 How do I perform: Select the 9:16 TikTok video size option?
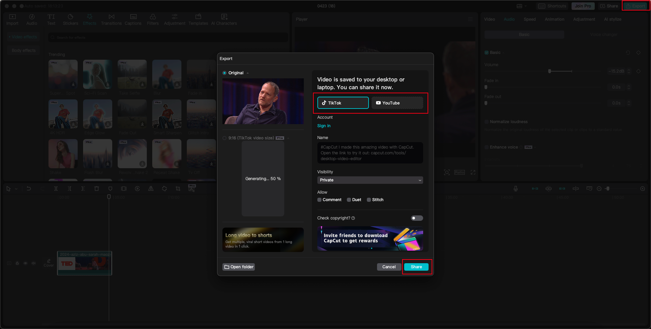pyautogui.click(x=224, y=138)
